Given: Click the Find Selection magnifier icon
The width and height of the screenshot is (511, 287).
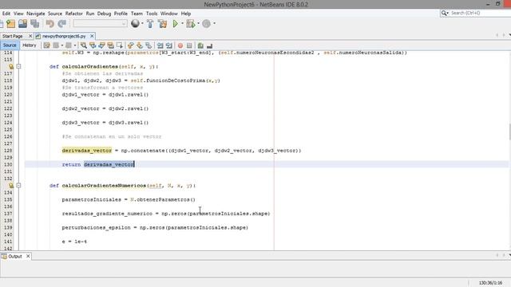Looking at the screenshot, I should pyautogui.click(x=83, y=45).
